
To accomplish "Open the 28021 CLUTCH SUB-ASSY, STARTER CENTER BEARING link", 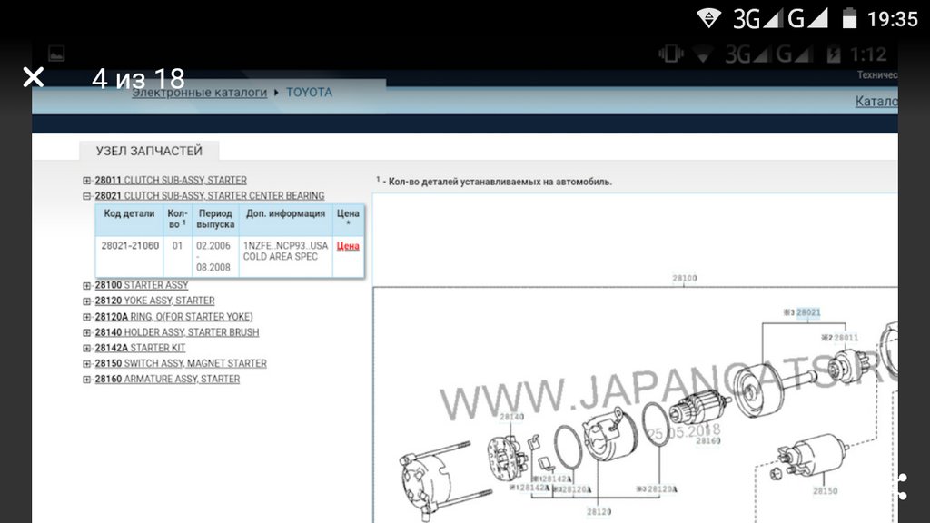I will tap(210, 196).
